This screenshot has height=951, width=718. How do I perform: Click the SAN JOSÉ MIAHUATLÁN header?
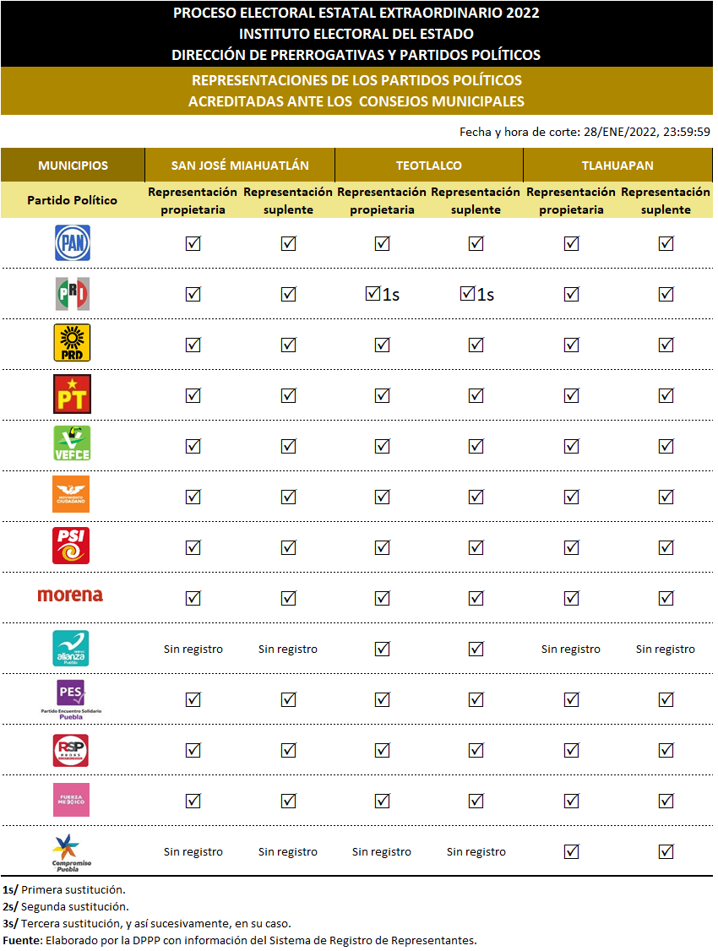click(240, 165)
